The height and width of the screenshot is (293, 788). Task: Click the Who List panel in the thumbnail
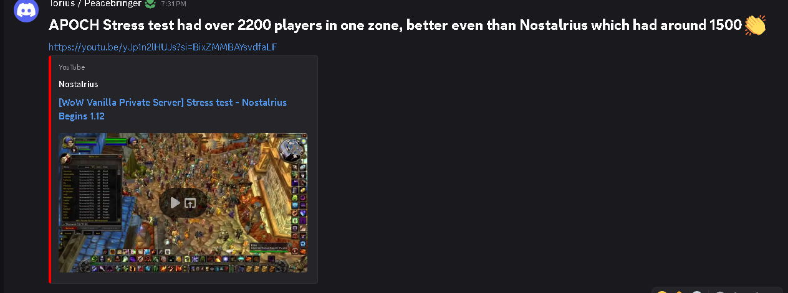[x=92, y=193]
